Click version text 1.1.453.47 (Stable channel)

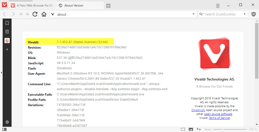82,42
